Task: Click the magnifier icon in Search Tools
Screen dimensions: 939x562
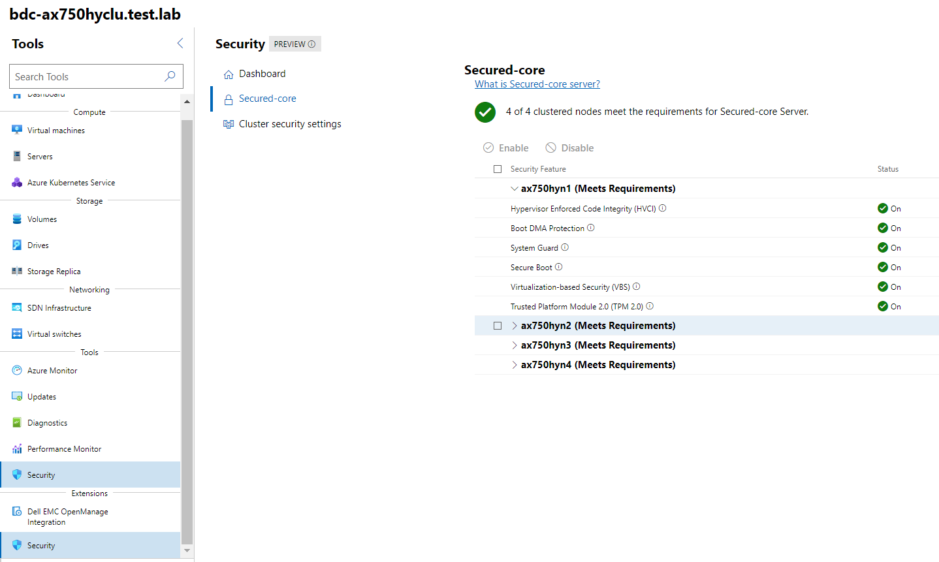Action: (170, 76)
